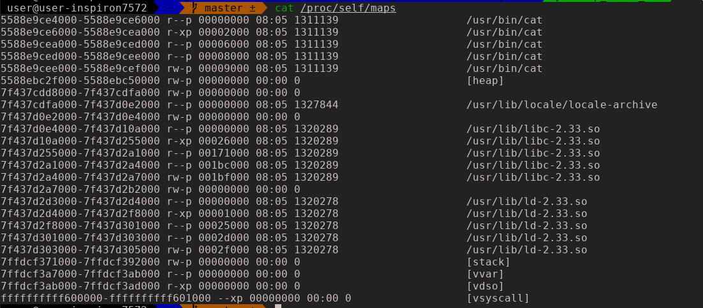This screenshot has height=308, width=703.
Task: Click the [stack] mapping label
Action: (489, 262)
